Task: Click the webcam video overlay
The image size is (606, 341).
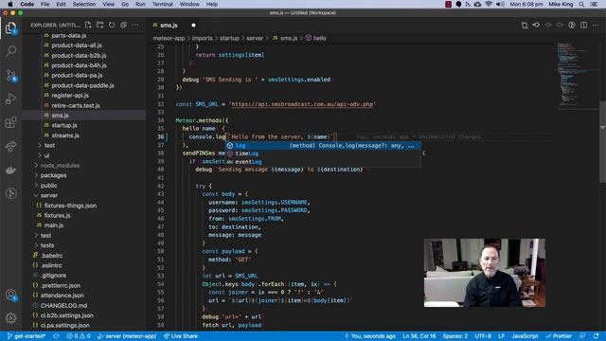Action: pyautogui.click(x=485, y=273)
